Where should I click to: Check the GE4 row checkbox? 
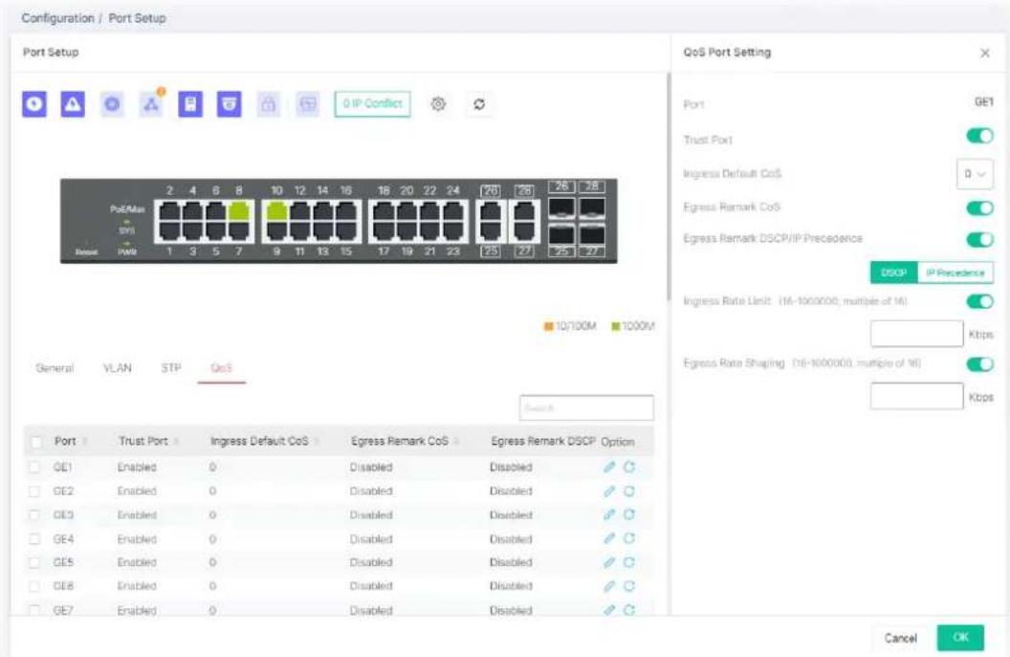click(34, 538)
